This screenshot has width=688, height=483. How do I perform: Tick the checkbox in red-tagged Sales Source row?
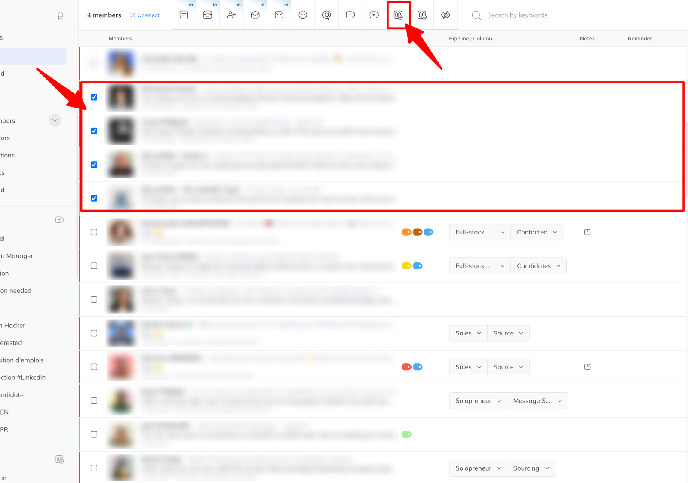point(94,367)
